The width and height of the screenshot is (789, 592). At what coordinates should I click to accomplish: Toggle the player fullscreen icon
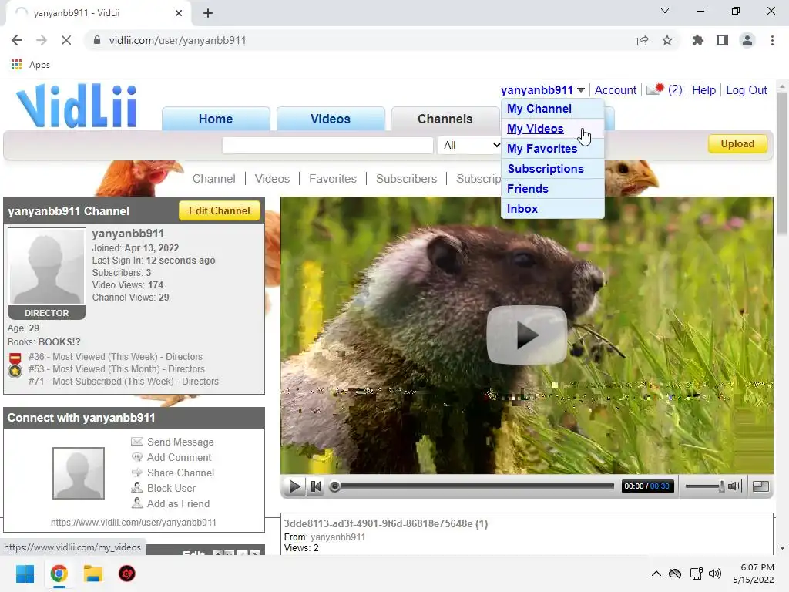click(760, 486)
